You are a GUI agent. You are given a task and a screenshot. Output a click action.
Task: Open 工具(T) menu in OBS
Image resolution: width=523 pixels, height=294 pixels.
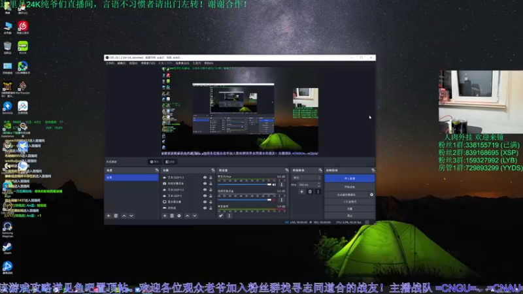point(197,63)
